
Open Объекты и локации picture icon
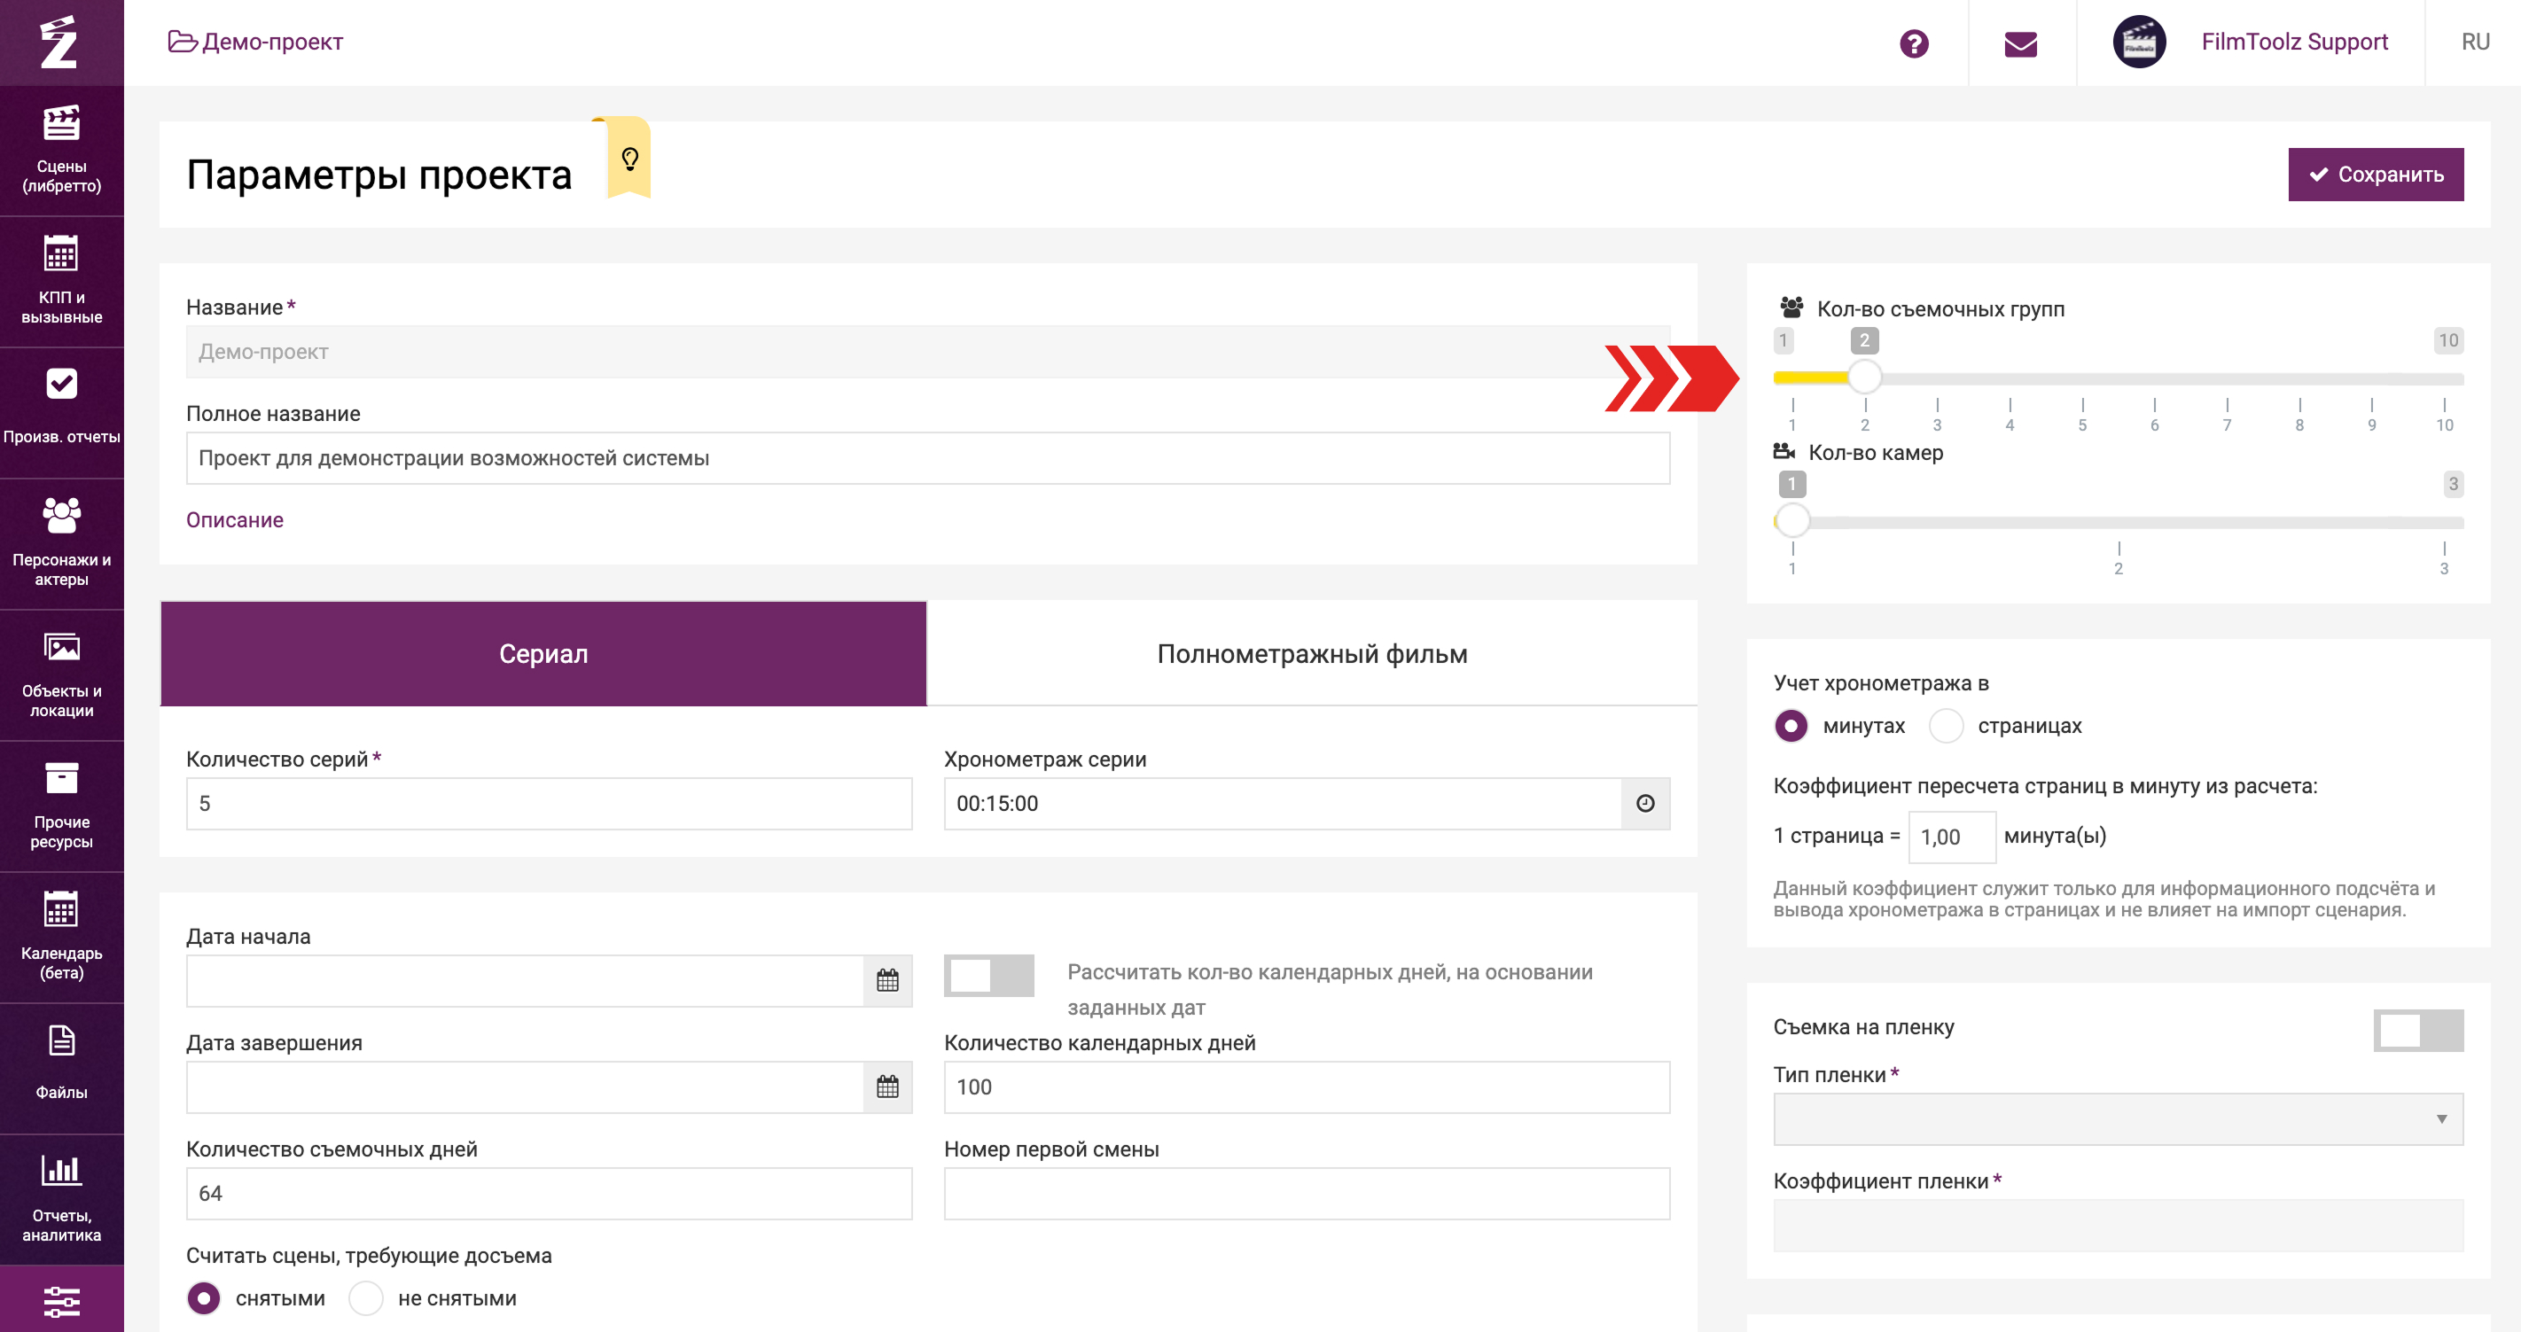tap(60, 648)
